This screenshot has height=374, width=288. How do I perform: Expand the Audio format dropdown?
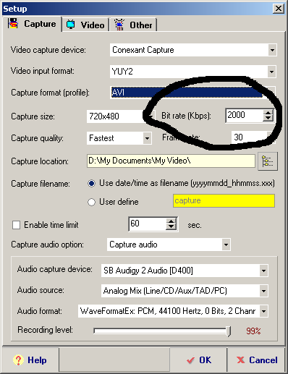click(x=263, y=311)
